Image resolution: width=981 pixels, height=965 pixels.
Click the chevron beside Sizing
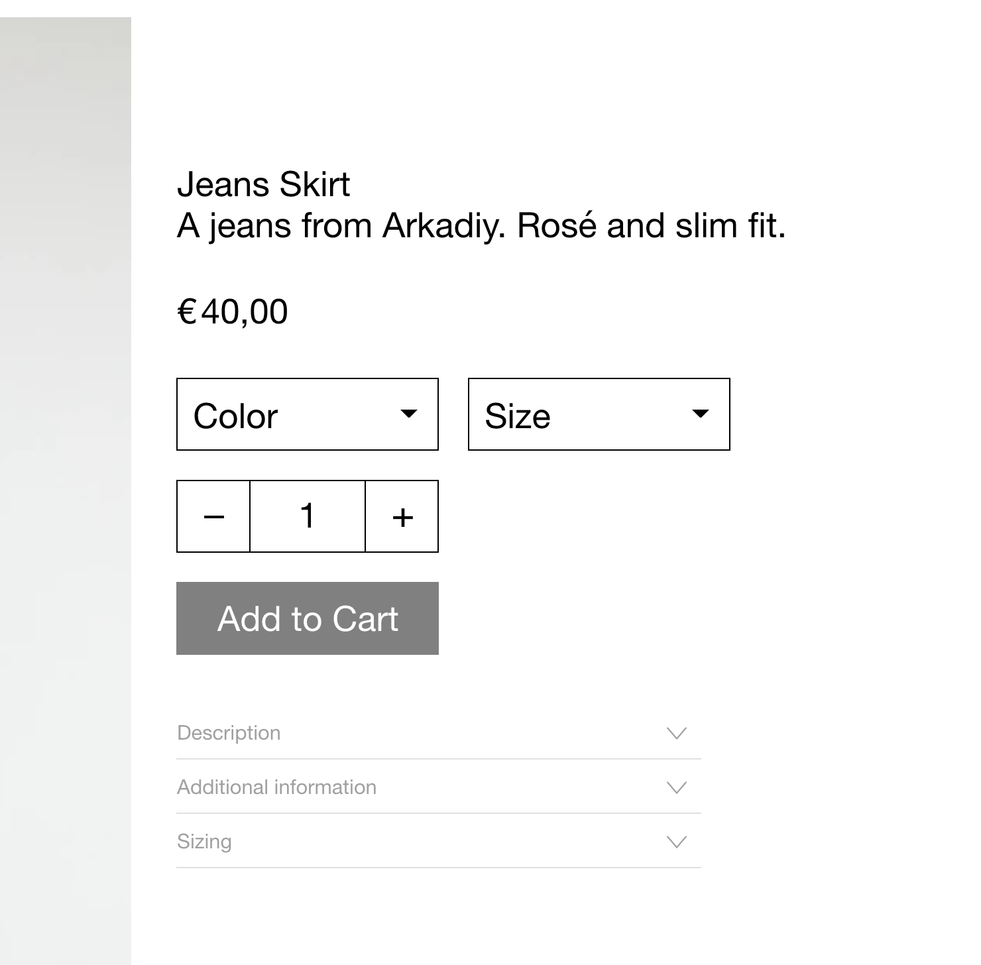[676, 842]
